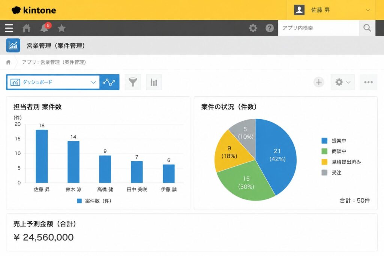Image resolution: width=384 pixels, height=256 pixels.
Task: Click the 佐藤 昇 bar in chart
Action: 42,156
